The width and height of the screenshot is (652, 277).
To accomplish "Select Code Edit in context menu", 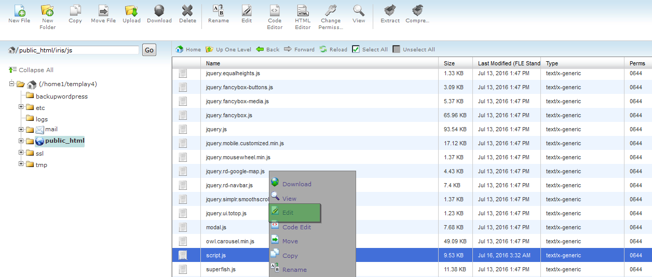I will [296, 227].
